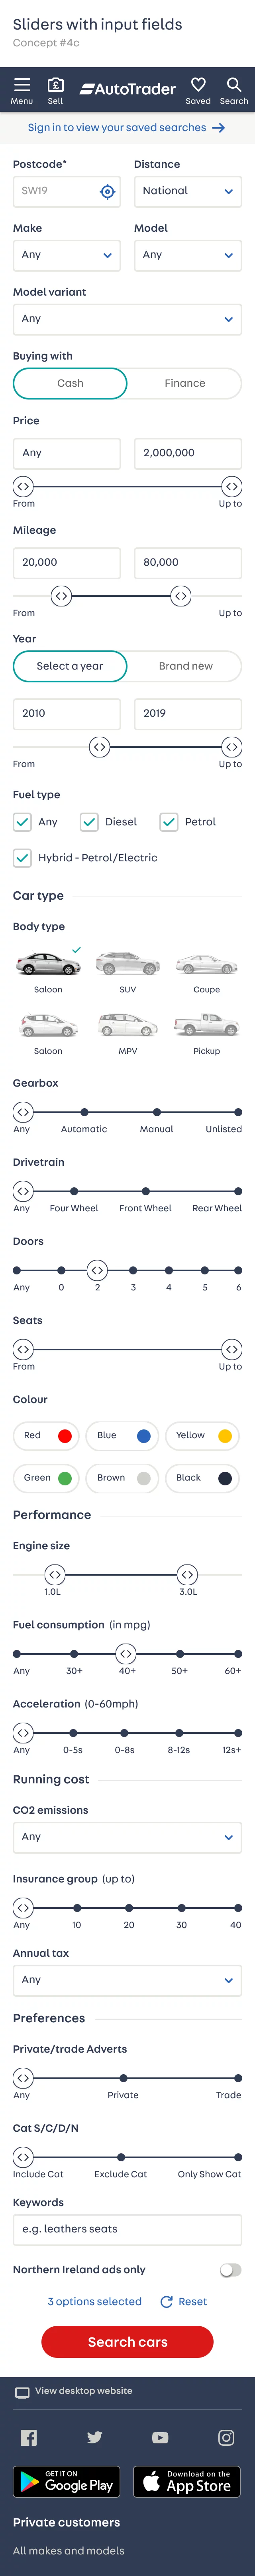
Task: Select the Brand new year tab
Action: tap(185, 666)
